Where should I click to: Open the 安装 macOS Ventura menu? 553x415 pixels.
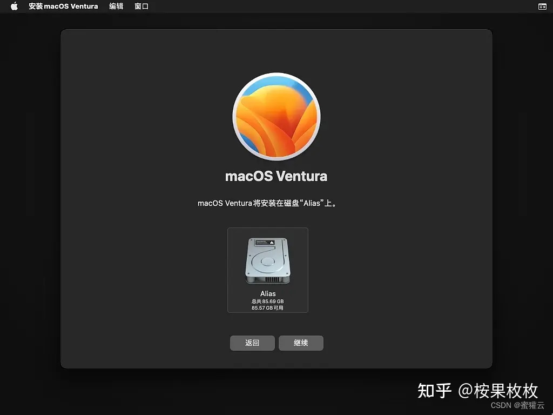click(x=64, y=6)
